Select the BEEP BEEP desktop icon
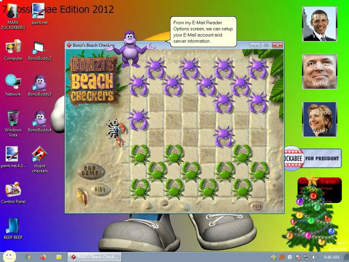Viewport: 349px width, 262px height. pyautogui.click(x=13, y=229)
